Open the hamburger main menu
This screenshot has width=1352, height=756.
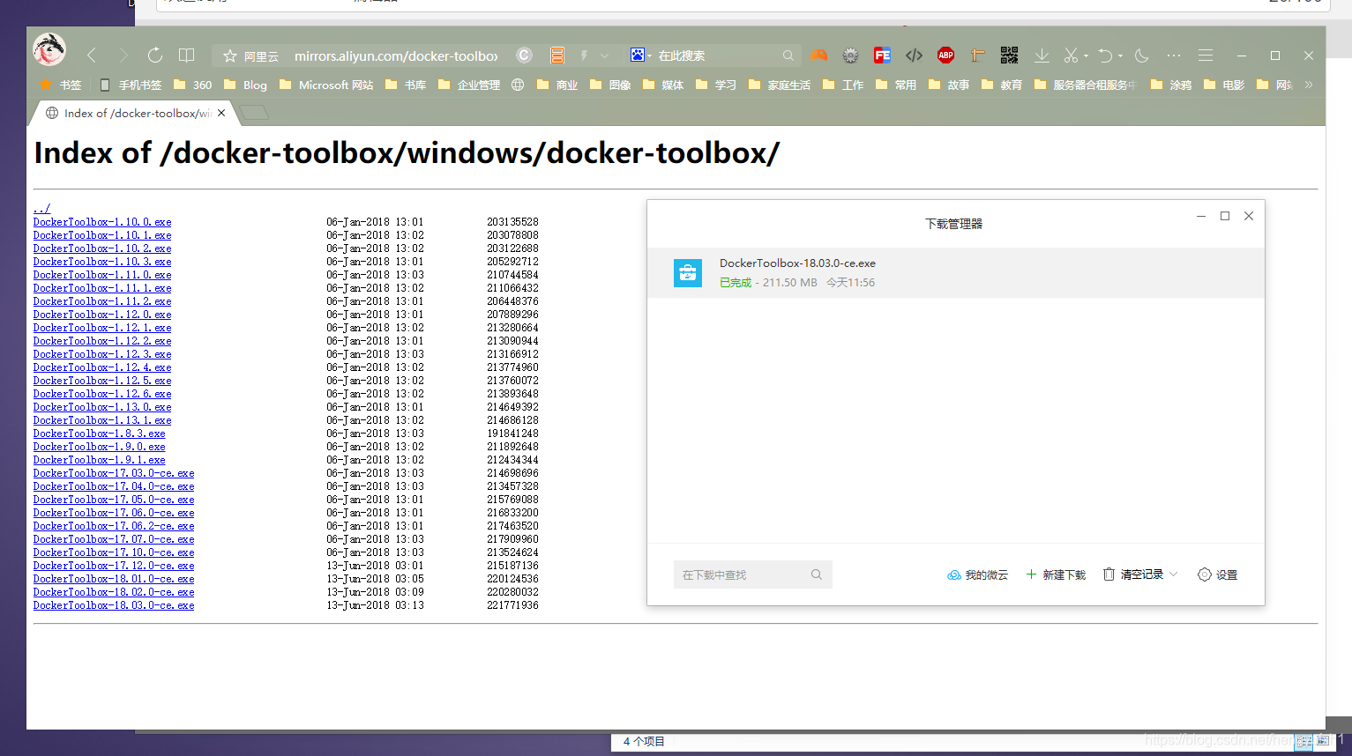coord(1206,56)
